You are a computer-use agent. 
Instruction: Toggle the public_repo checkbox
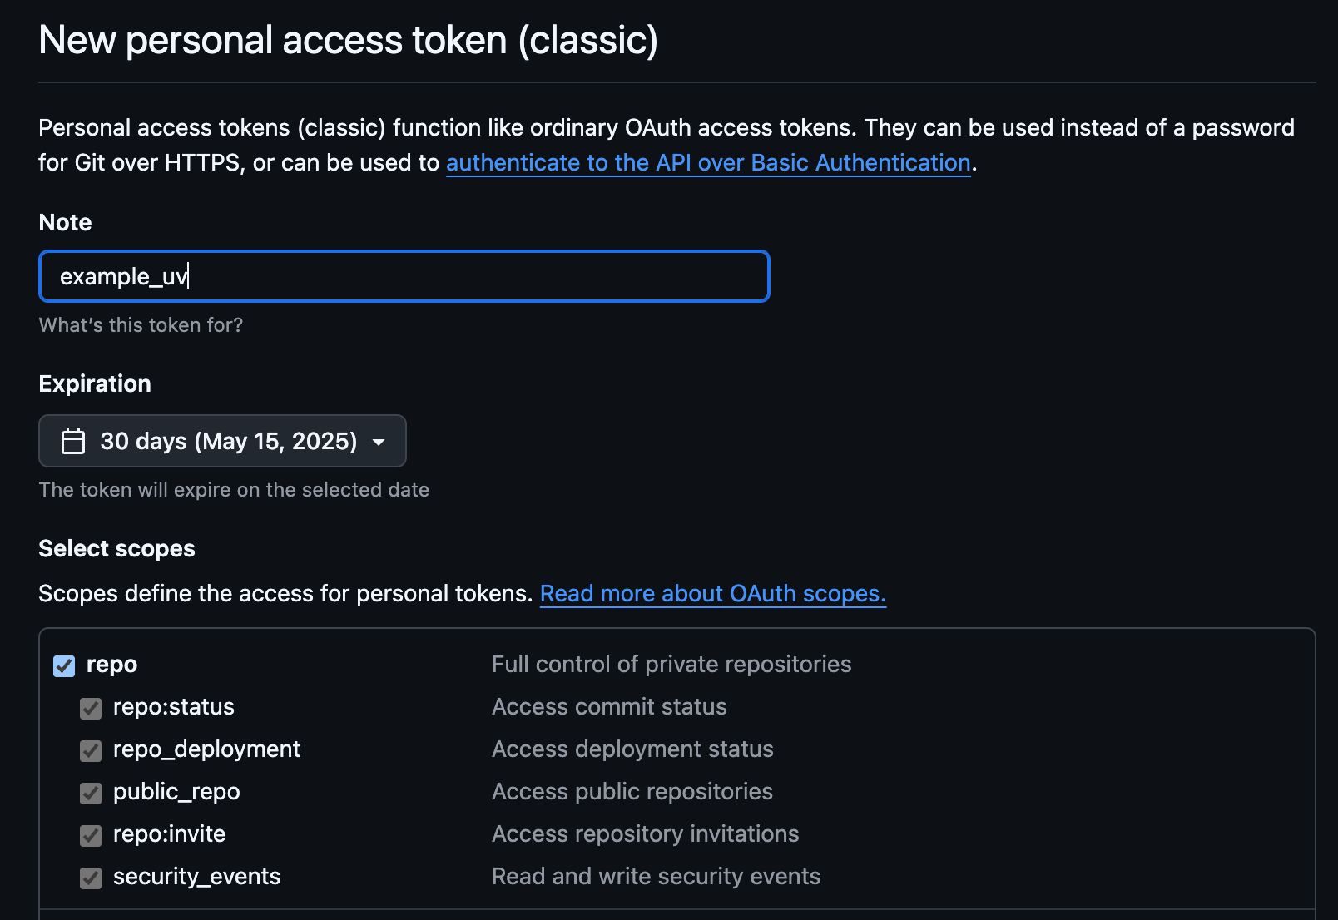tap(91, 793)
